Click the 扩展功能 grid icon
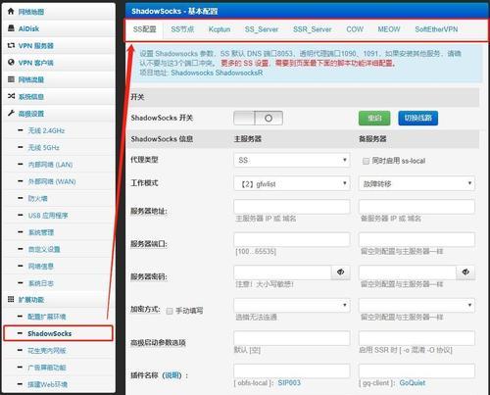The width and height of the screenshot is (490, 395). tap(11, 299)
